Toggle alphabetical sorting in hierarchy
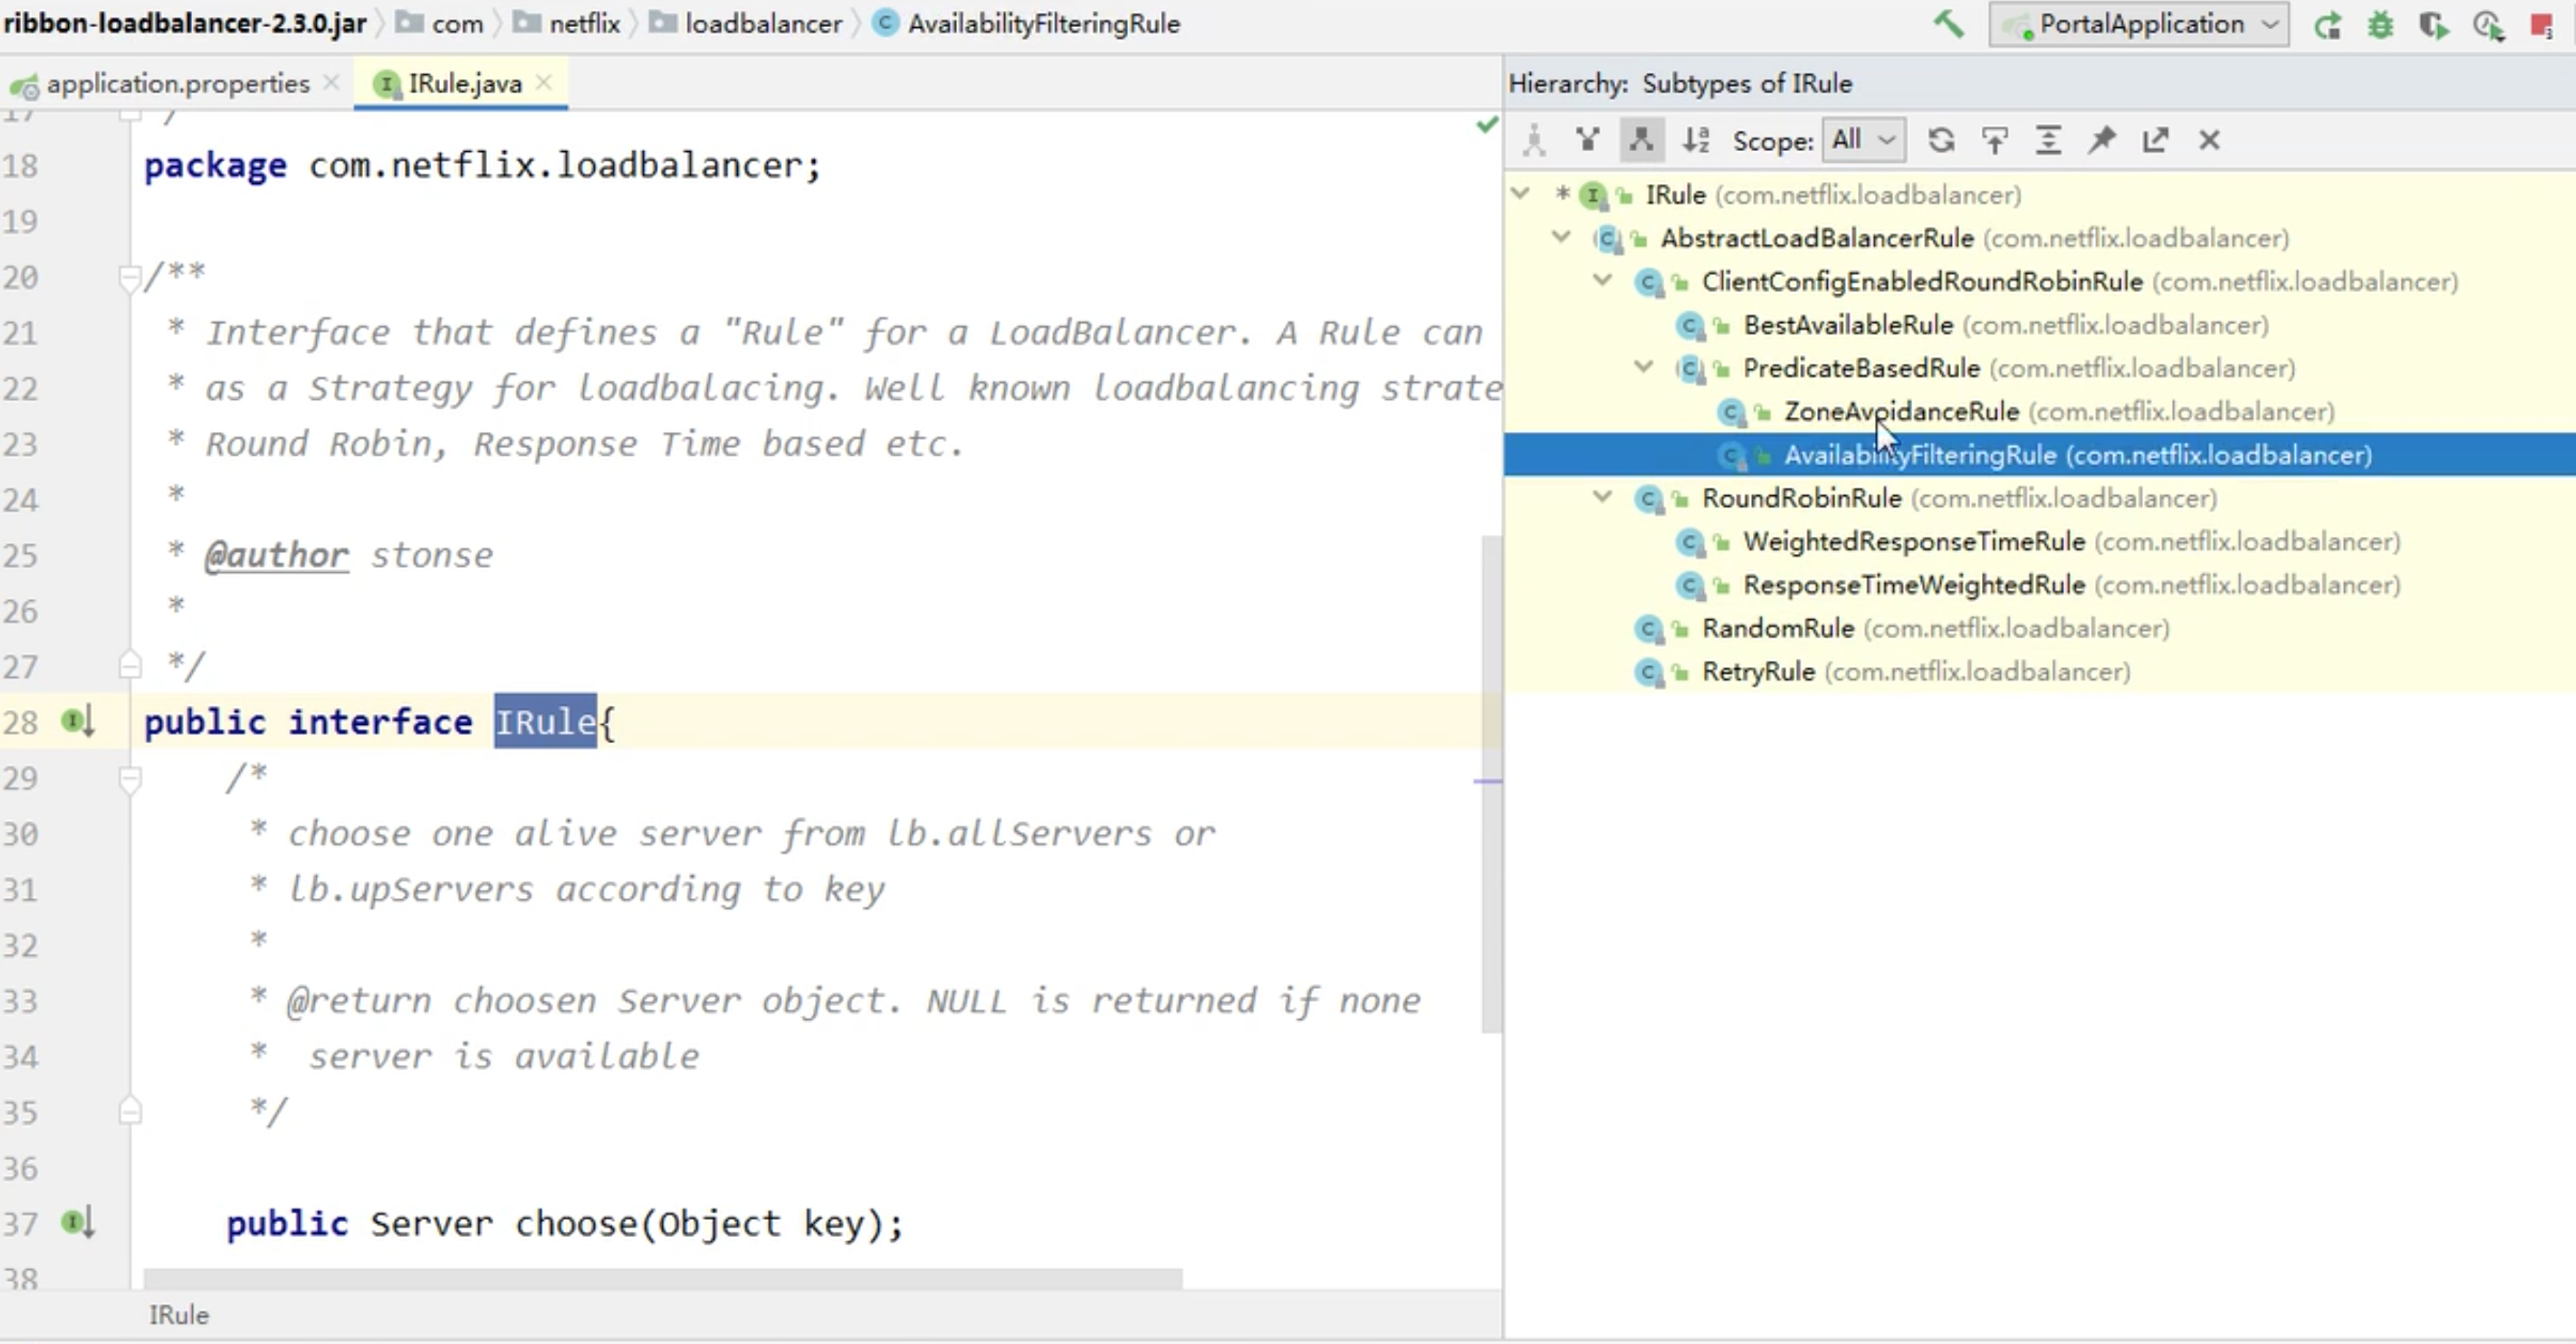 point(1696,140)
